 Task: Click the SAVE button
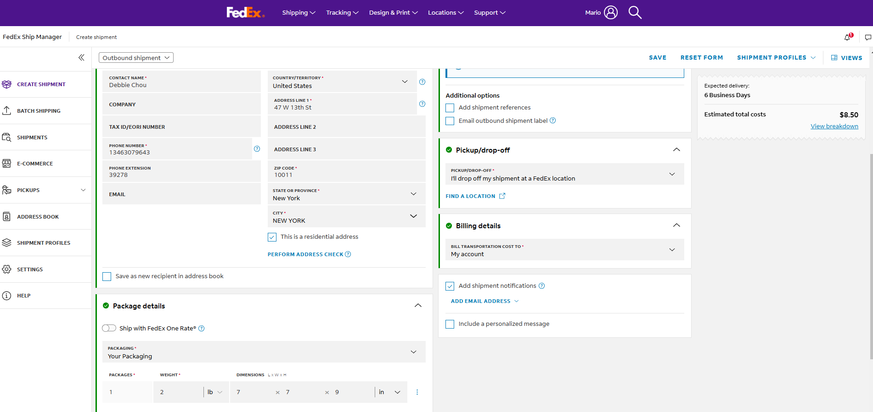coord(658,58)
